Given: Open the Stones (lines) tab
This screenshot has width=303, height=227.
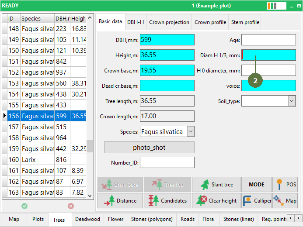Looking at the screenshot, I should [238, 219].
